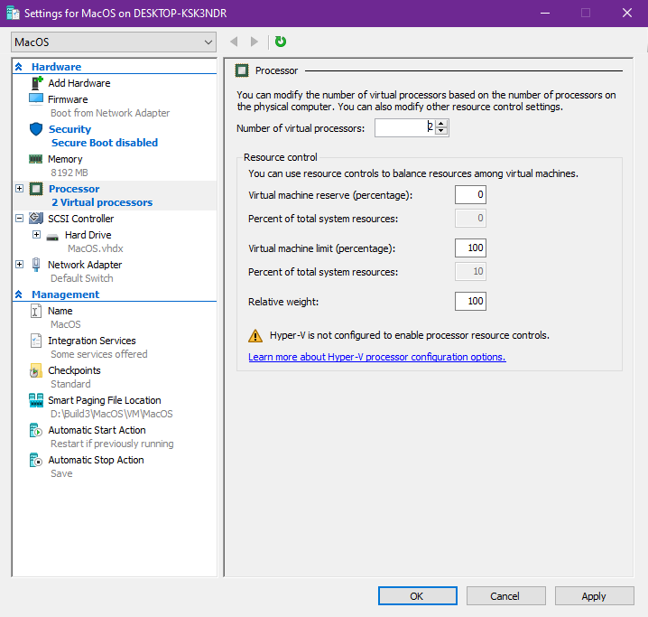Select the SCSI Controller icon
The height and width of the screenshot is (617, 648).
(x=36, y=219)
